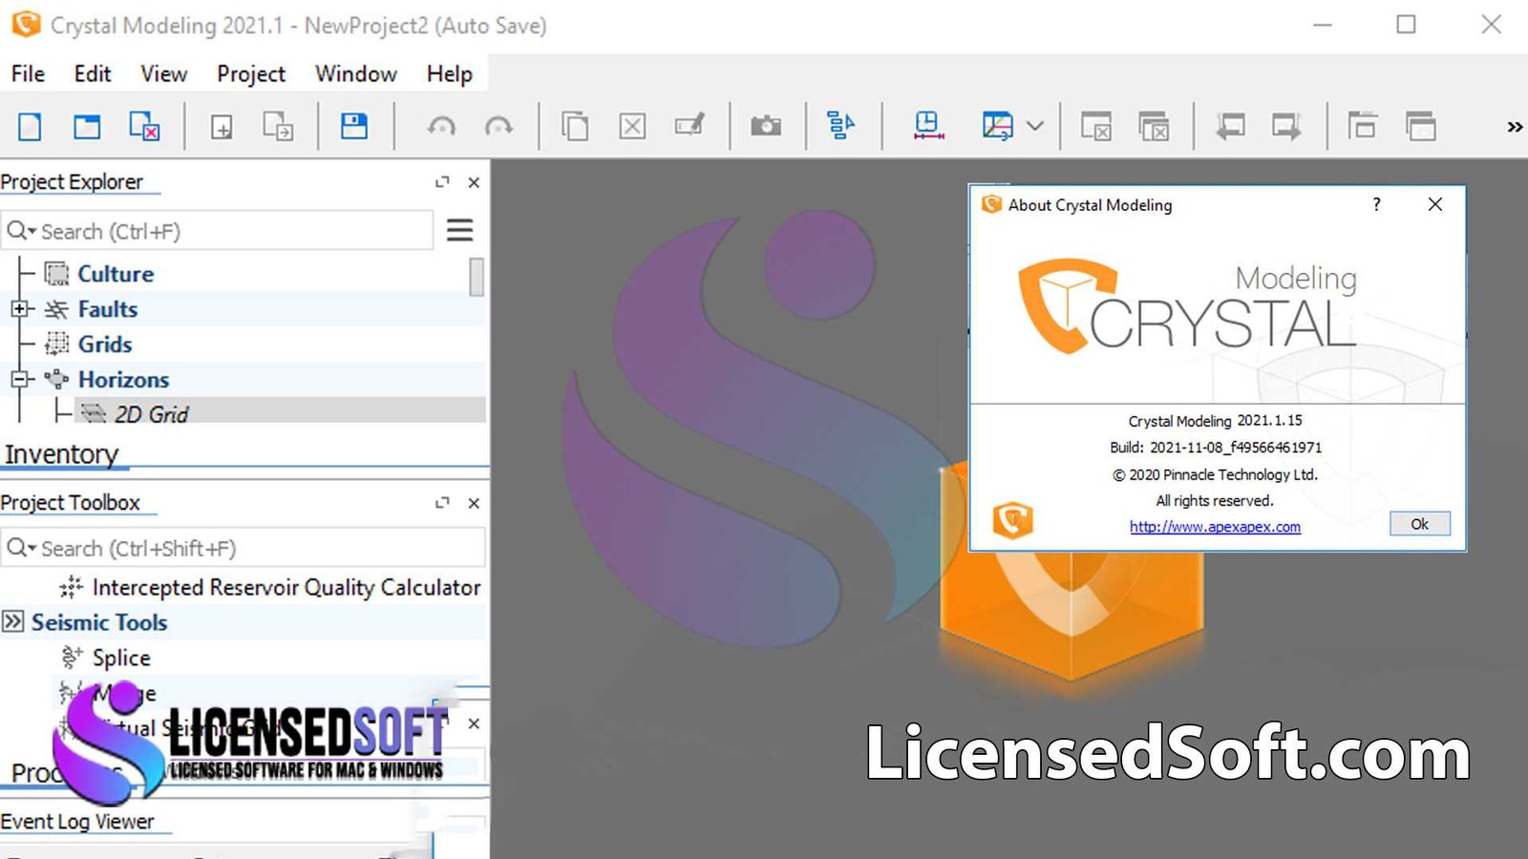This screenshot has height=859, width=1528.
Task: Undock the Project Explorer panel
Action: pos(442,182)
